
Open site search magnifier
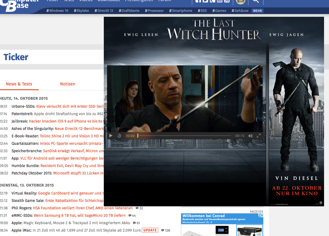tap(255, 1)
